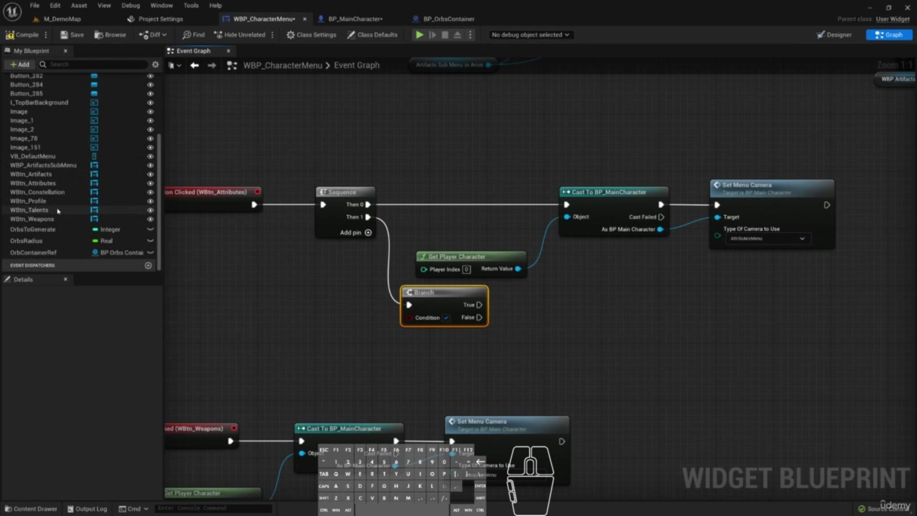Toggle Hide Unrelated nodes

tap(240, 35)
